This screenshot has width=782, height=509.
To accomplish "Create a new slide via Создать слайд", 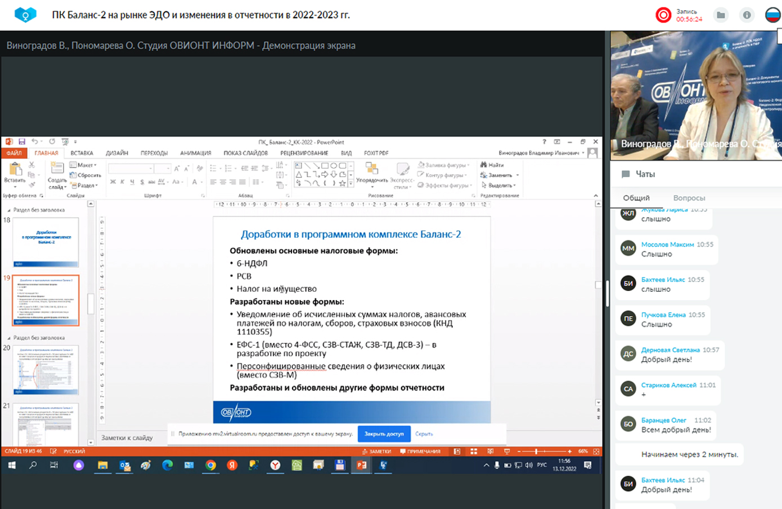I will pos(57,176).
